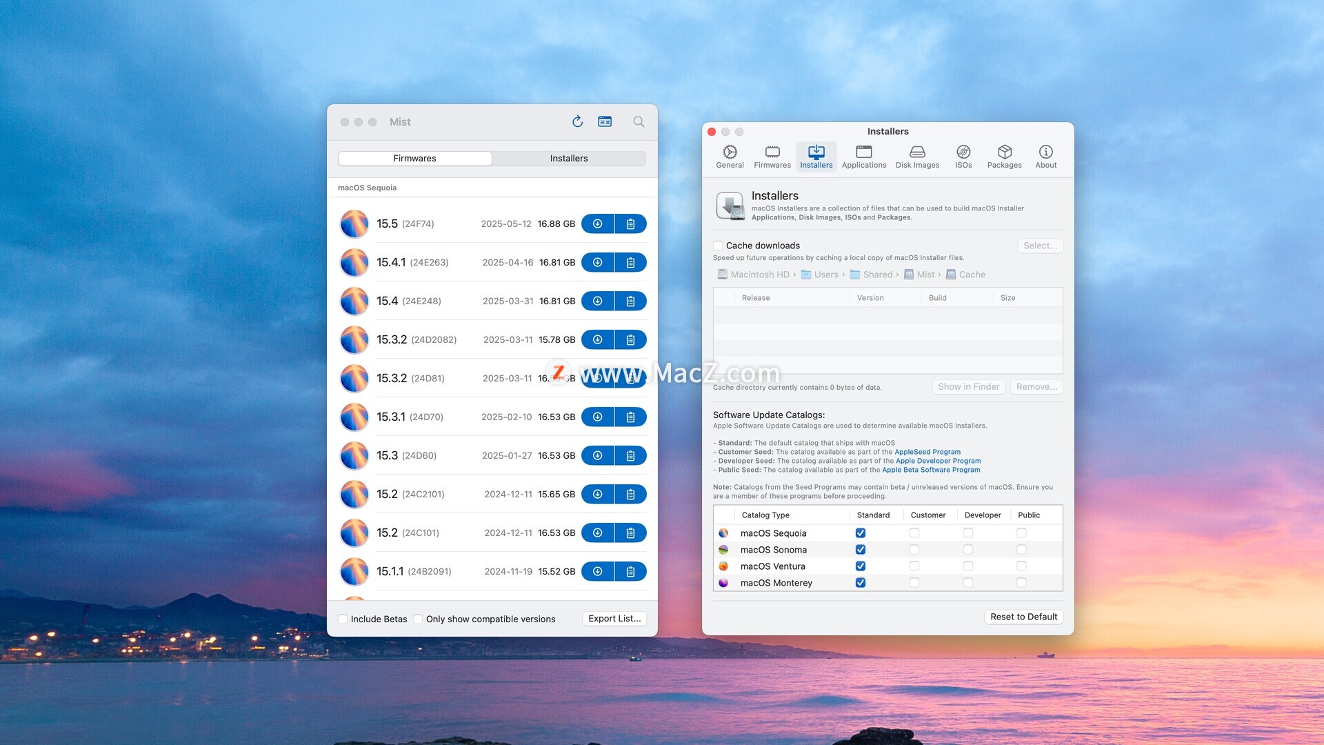Viewport: 1324px width, 745px height.
Task: Open About settings tab
Action: pyautogui.click(x=1045, y=157)
